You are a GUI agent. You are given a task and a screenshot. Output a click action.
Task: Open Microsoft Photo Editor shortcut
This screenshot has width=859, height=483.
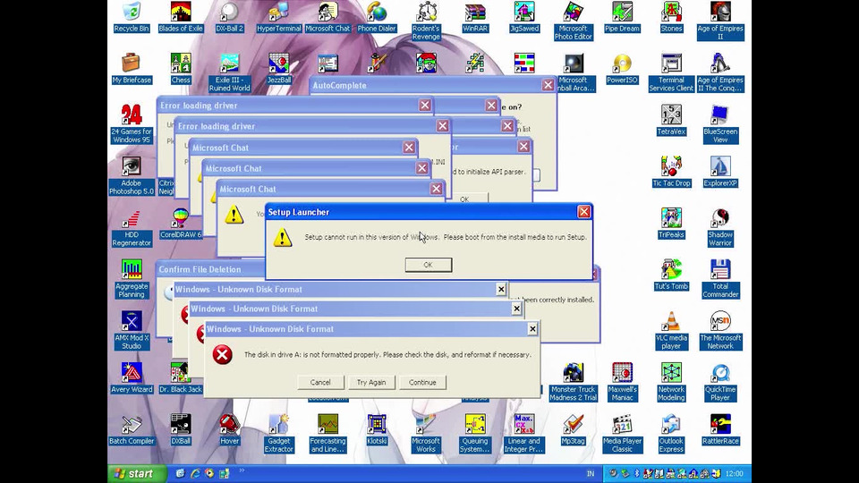click(573, 21)
